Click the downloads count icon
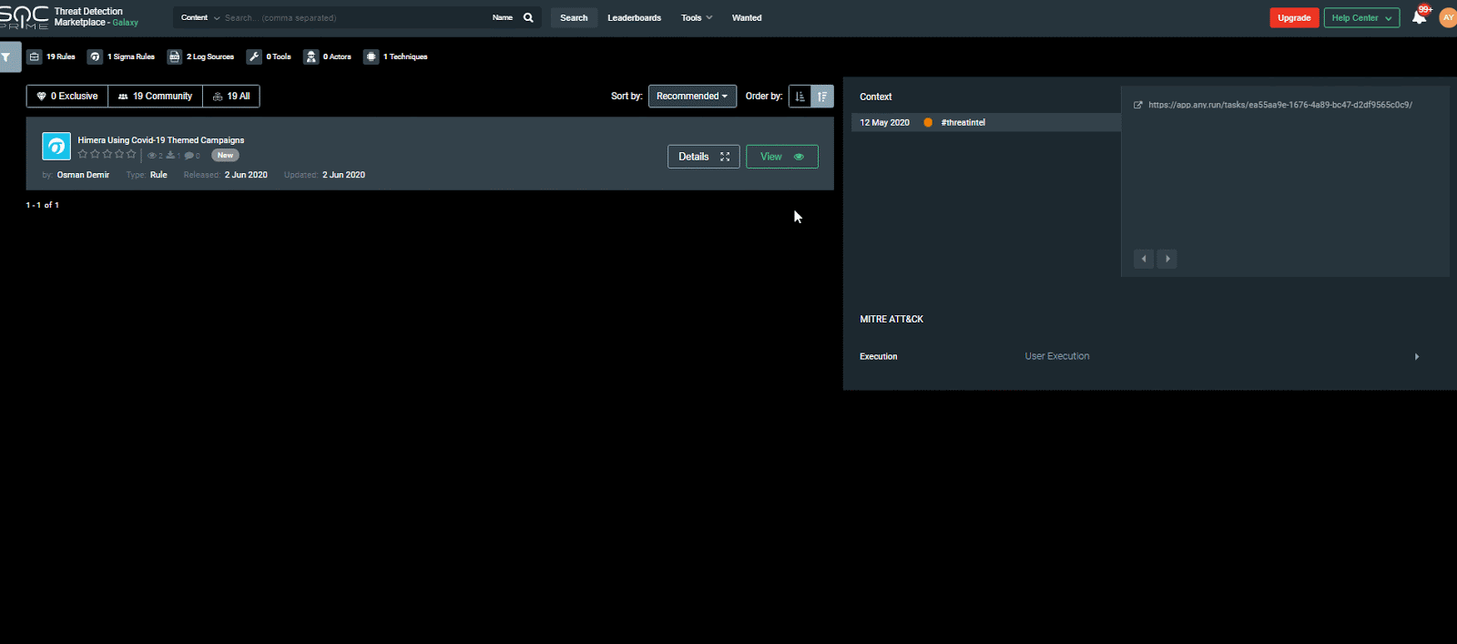Image resolution: width=1457 pixels, height=644 pixels. (x=170, y=156)
